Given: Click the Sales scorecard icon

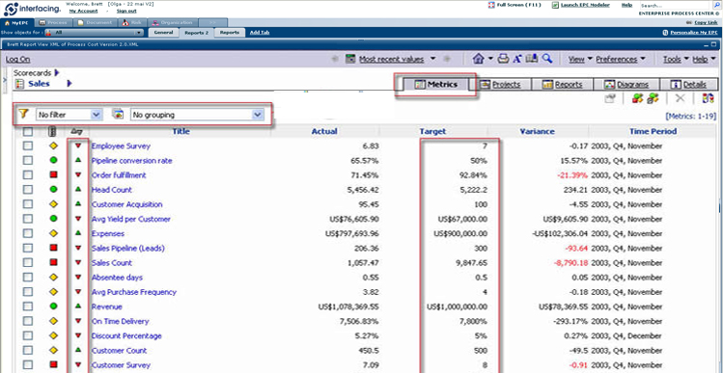Looking at the screenshot, I should (x=19, y=84).
